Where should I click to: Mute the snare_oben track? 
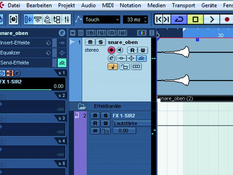point(90,42)
